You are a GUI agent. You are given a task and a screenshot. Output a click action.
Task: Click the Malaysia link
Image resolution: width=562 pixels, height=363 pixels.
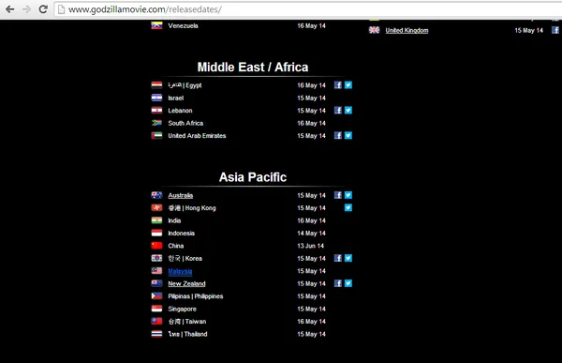(180, 271)
